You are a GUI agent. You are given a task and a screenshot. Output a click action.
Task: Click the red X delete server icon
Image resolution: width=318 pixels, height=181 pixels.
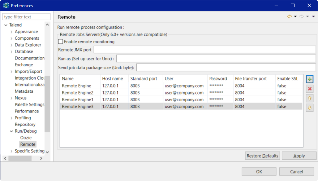tap(309, 89)
